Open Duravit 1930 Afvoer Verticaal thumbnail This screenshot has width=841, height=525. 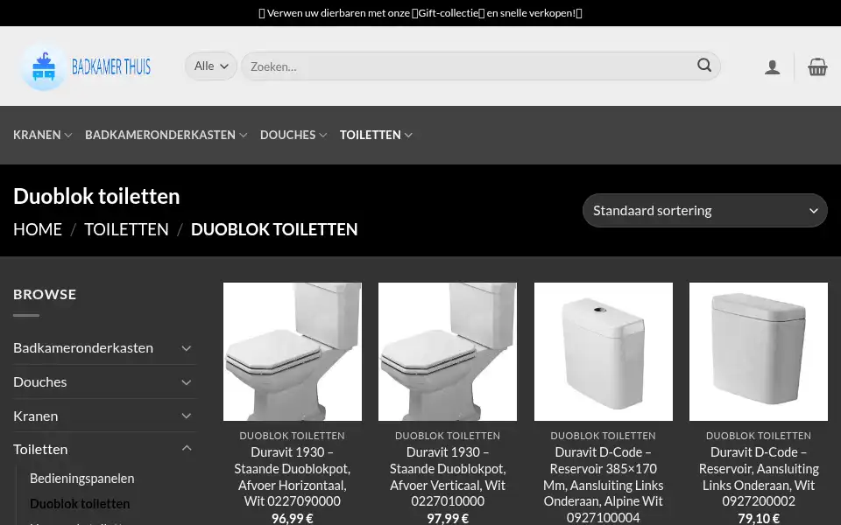pyautogui.click(x=448, y=352)
